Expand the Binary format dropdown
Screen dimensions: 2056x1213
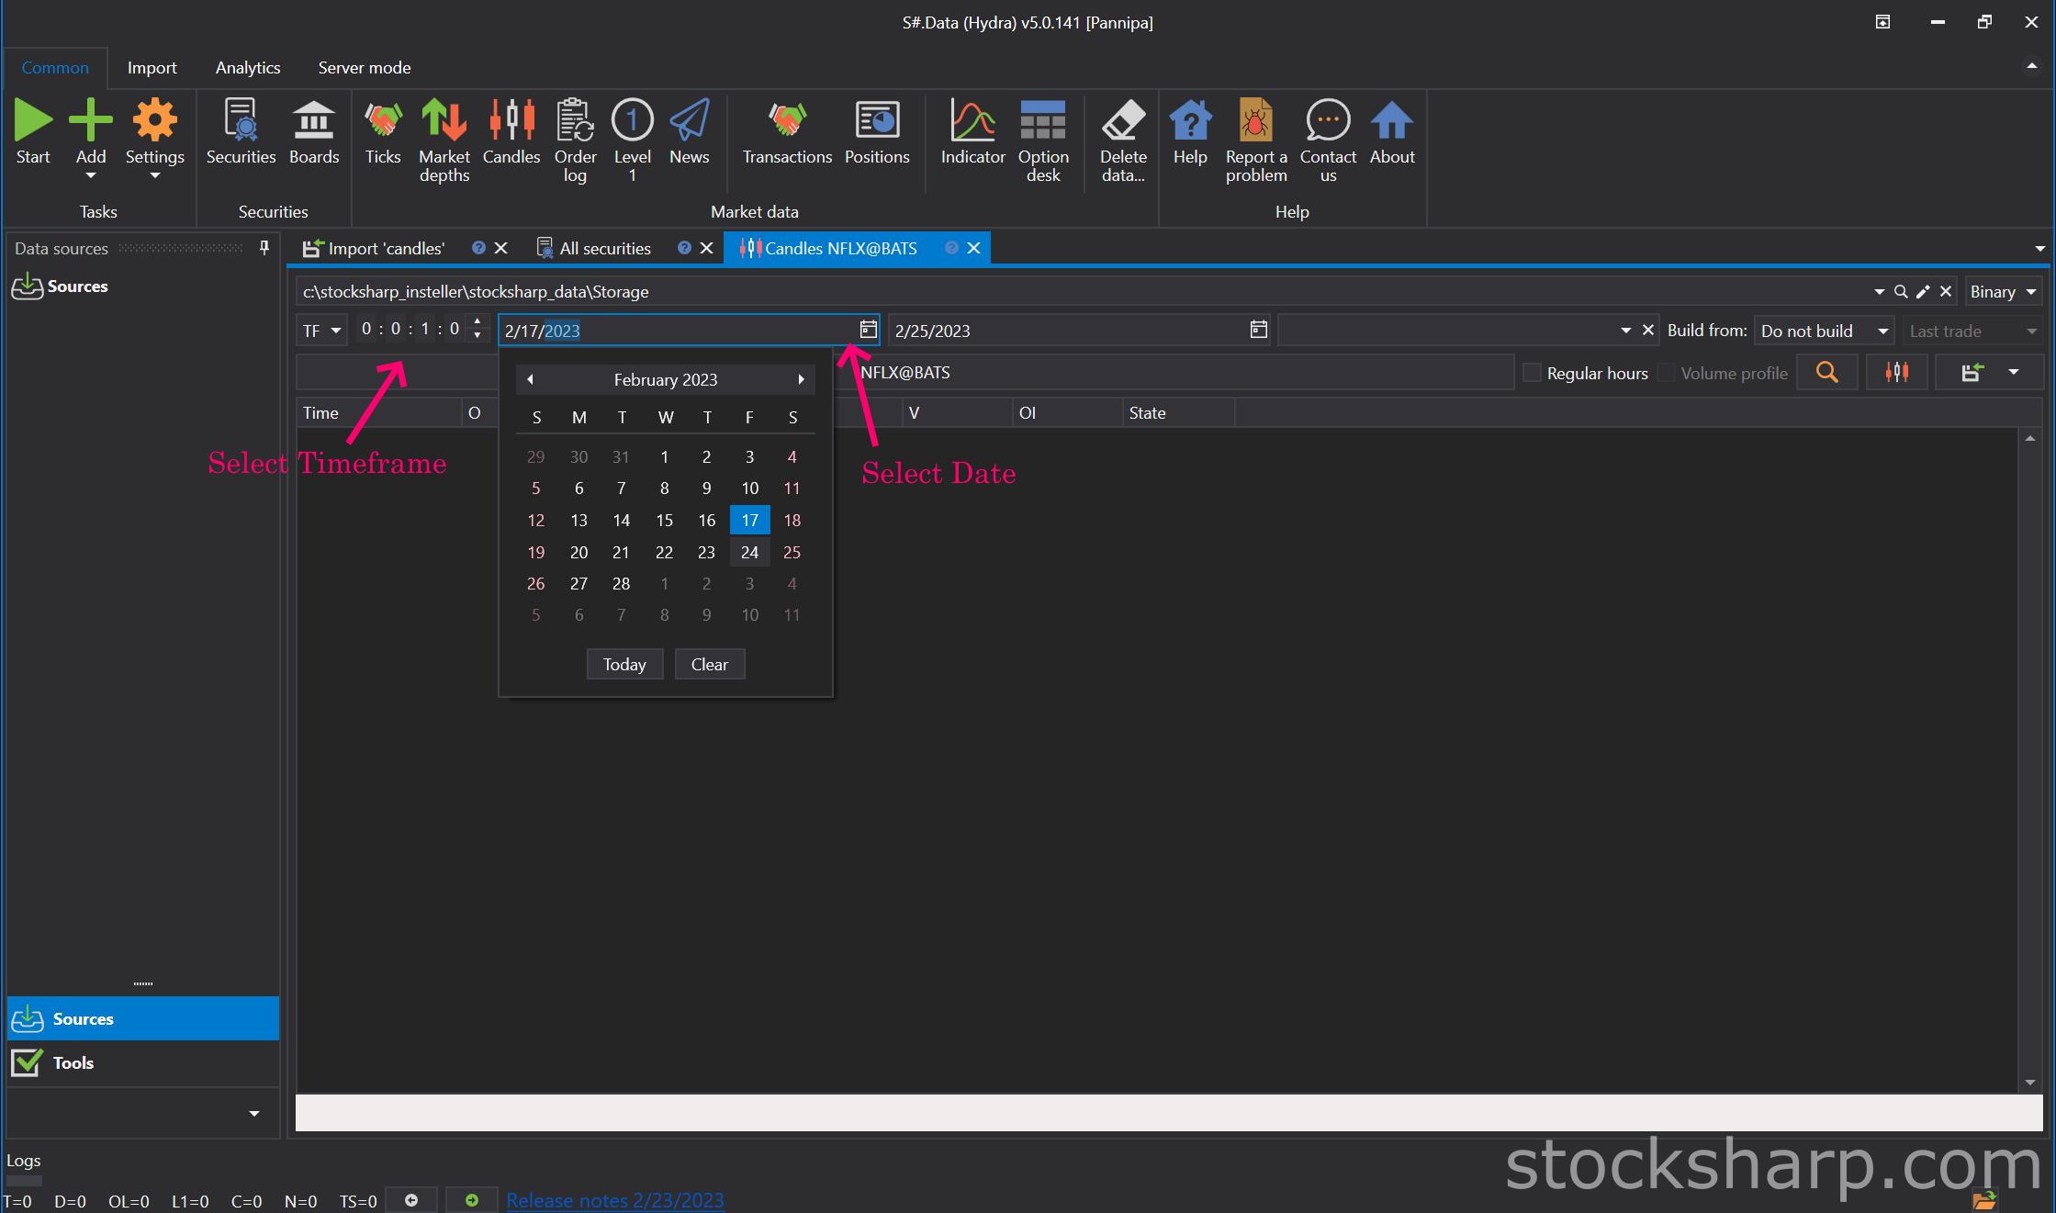click(x=2003, y=292)
